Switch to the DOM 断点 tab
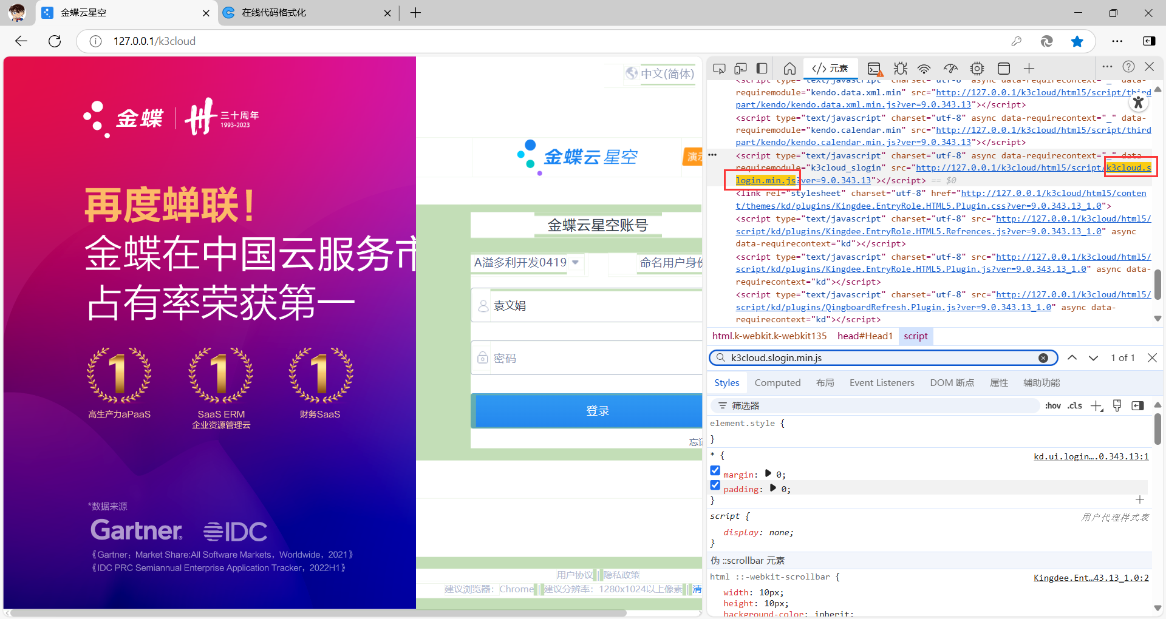 pos(952,383)
